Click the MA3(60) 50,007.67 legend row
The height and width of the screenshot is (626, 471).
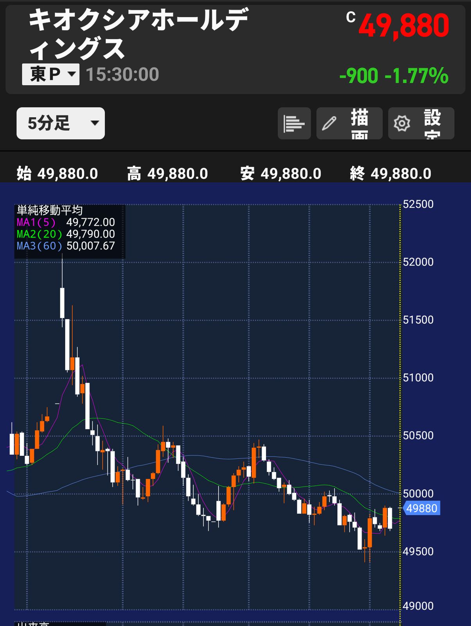pos(66,246)
